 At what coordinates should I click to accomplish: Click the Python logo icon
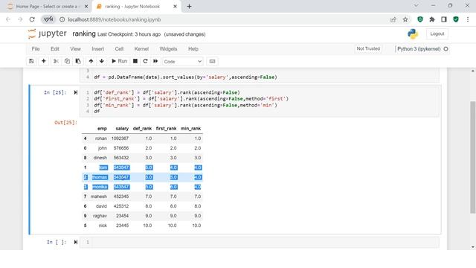coord(413,33)
